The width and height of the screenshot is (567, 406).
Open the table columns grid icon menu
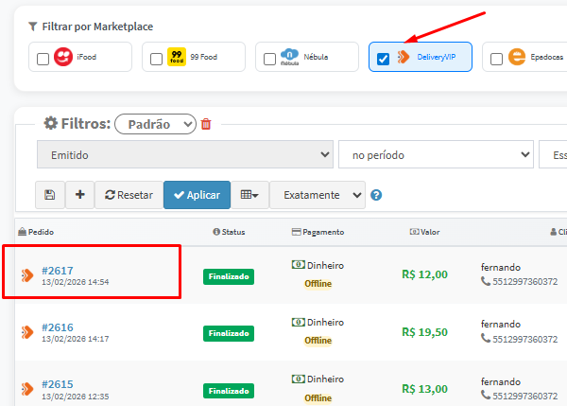249,195
